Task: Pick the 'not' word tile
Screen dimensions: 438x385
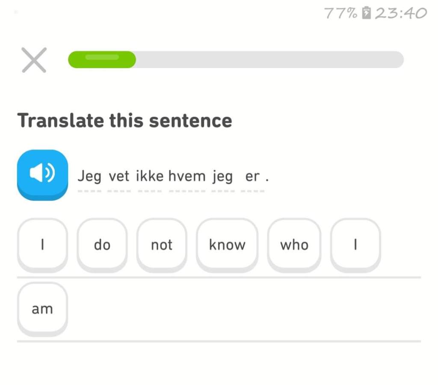Action: click(162, 245)
